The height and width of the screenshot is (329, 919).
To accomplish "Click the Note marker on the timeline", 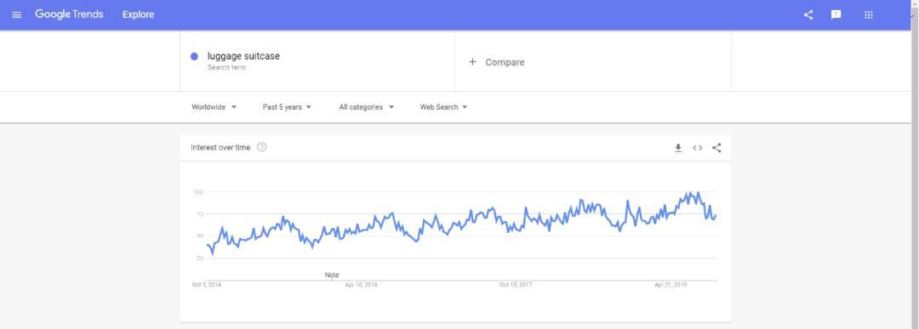I will pos(332,275).
